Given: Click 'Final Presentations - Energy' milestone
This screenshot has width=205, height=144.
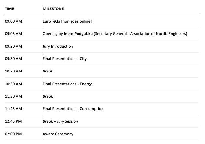Looking at the screenshot, I should 67,84.
